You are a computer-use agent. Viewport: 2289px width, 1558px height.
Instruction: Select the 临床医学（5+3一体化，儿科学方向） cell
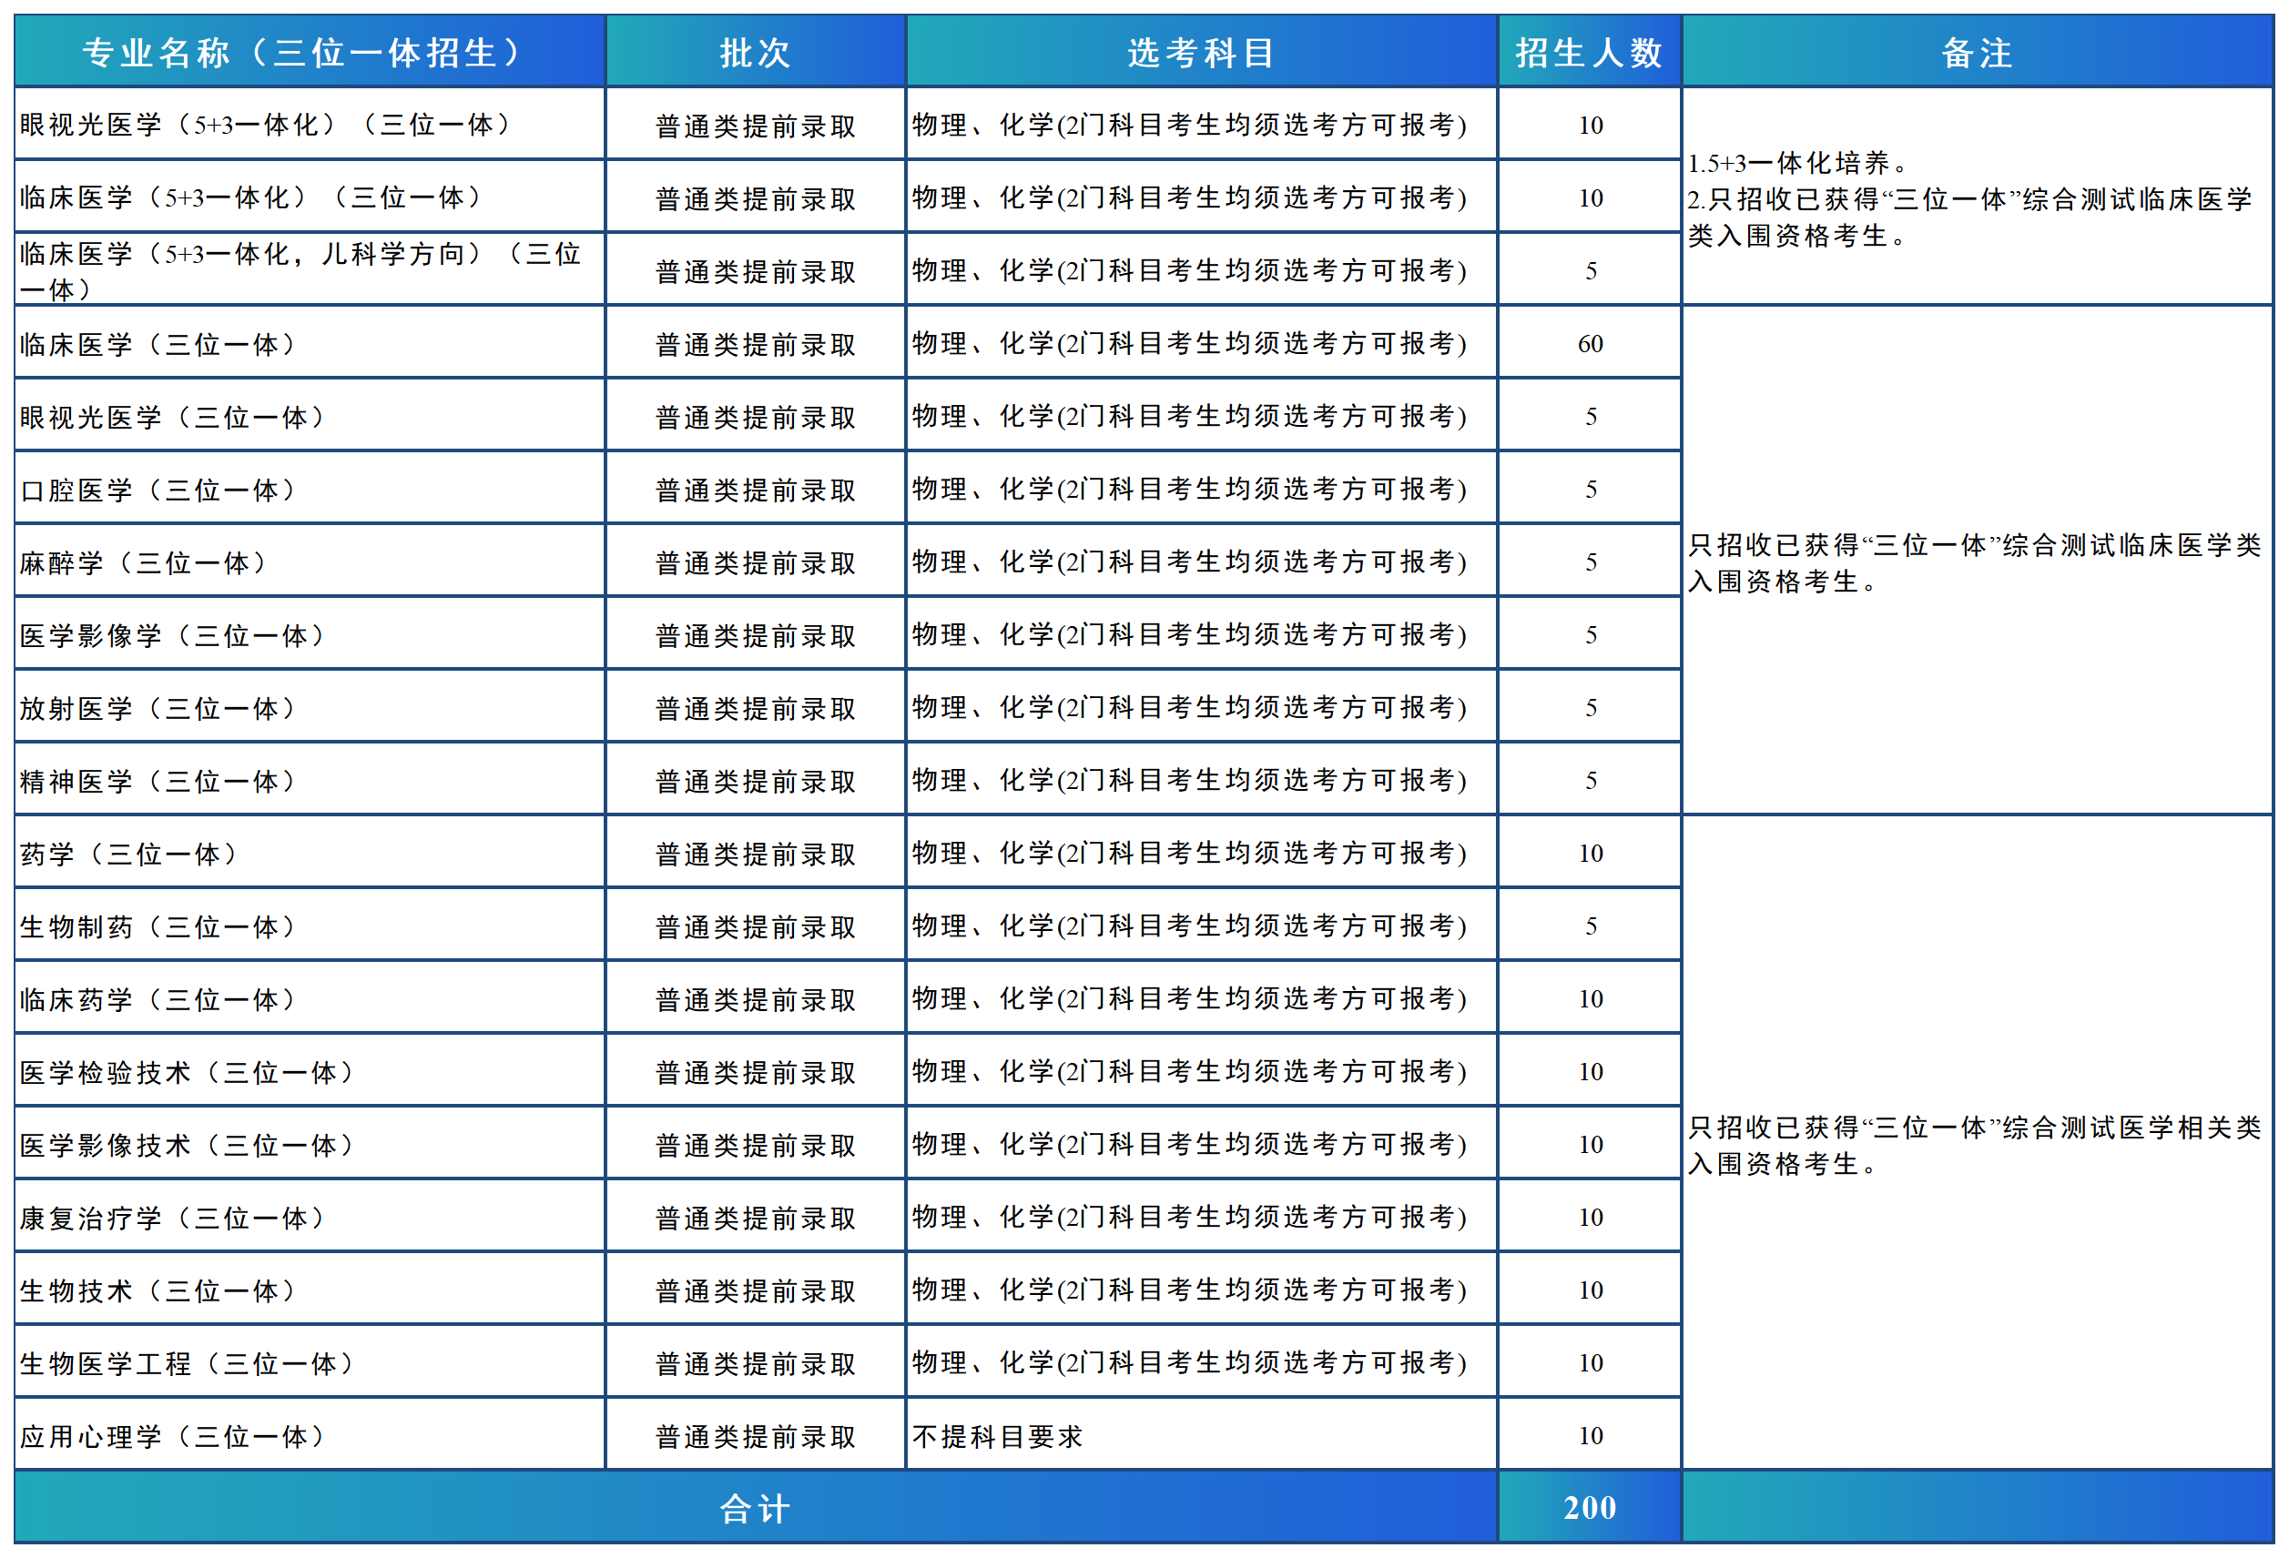coord(301,270)
